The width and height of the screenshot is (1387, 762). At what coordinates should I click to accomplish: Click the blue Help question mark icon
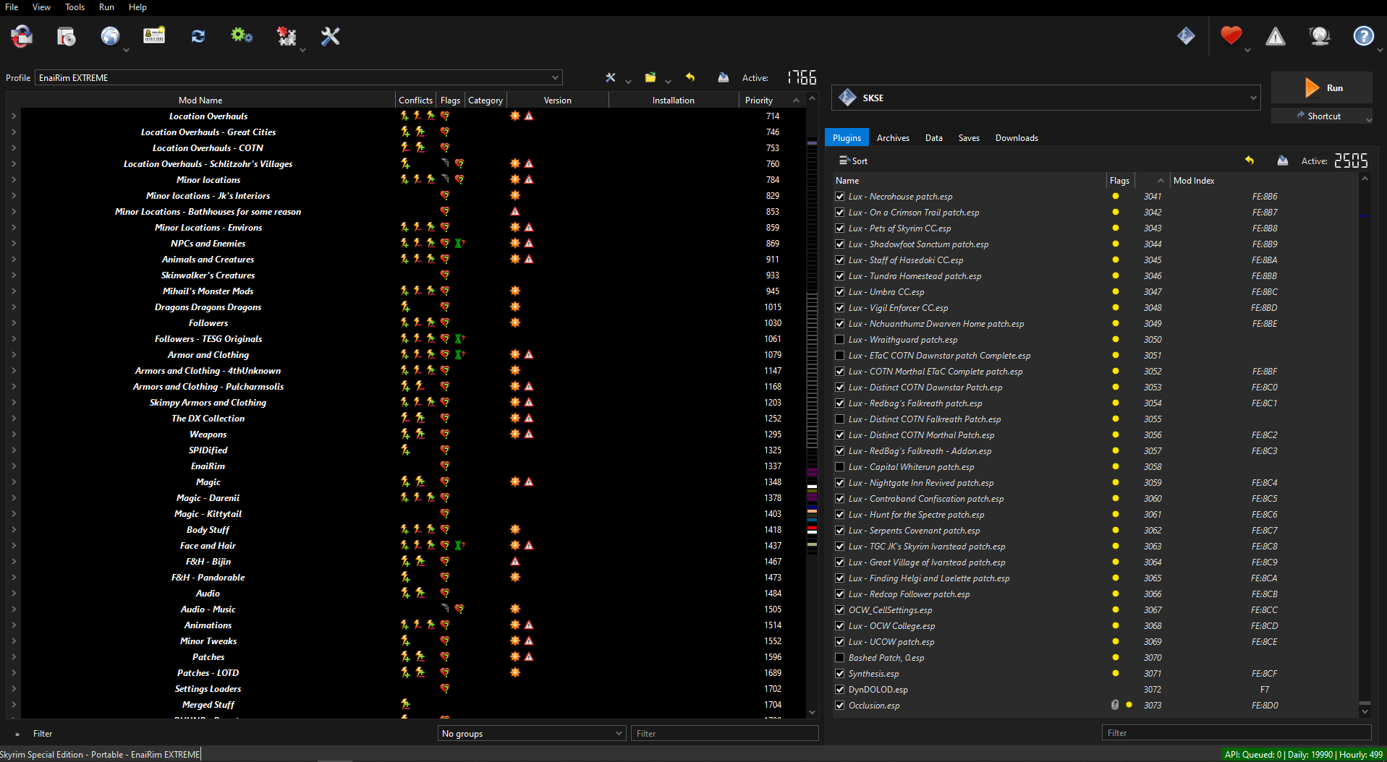pos(1363,36)
